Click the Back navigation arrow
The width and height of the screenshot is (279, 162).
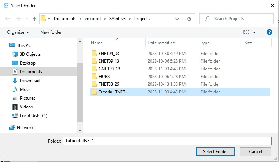tap(8, 19)
